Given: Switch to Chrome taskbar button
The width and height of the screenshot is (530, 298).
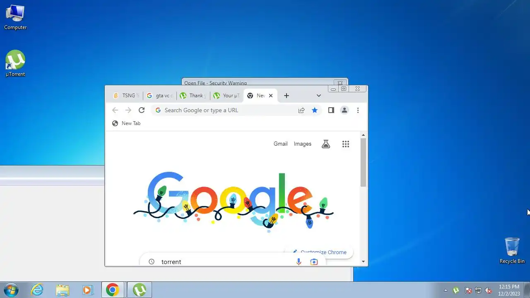Looking at the screenshot, I should (112, 290).
